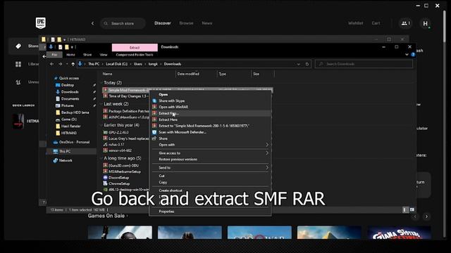Expand the Send to submenu

coord(211,168)
